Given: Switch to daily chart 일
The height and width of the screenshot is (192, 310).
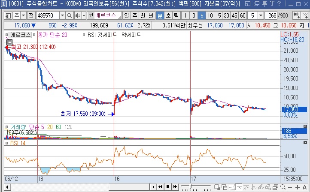Looking at the screenshot, I should point(126,15).
